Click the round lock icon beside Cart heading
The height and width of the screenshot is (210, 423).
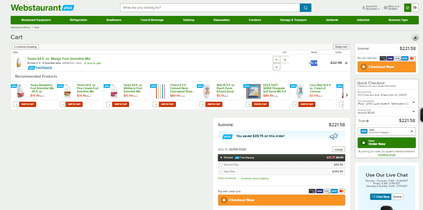pos(415,37)
